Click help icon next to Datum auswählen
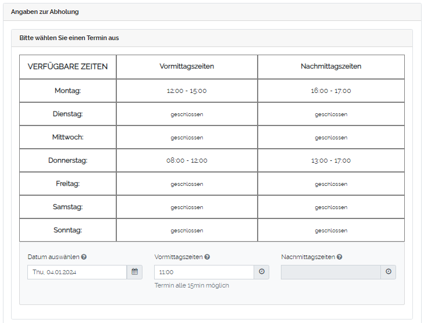Viewport: 424px width, 323px height. [84, 257]
